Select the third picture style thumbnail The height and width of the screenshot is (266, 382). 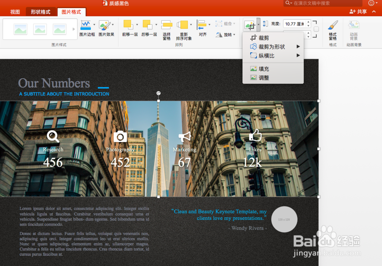[60, 29]
